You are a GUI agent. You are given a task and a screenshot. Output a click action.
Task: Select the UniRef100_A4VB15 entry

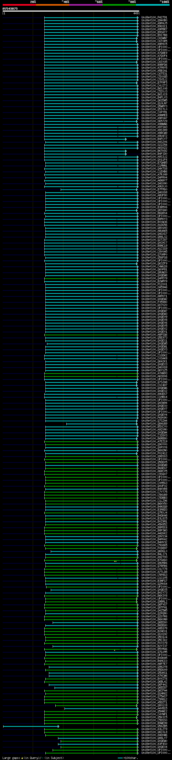[x=154, y=708]
